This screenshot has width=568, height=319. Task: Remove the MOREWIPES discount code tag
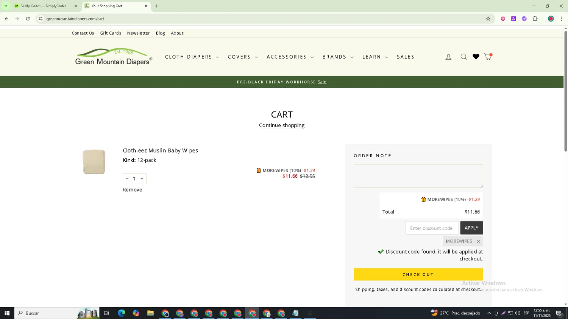[x=478, y=242]
